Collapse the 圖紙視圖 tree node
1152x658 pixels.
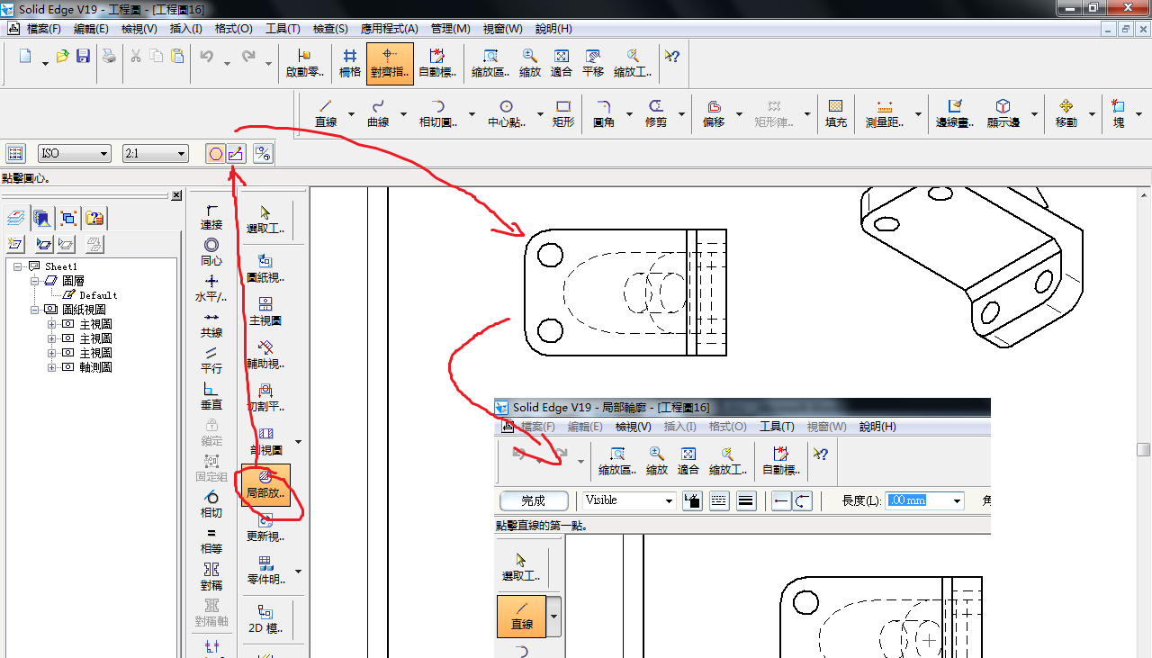tap(35, 310)
